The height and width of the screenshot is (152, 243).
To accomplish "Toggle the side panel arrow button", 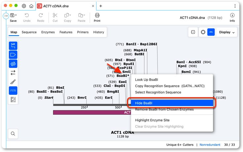I will (x=6, y=16).
